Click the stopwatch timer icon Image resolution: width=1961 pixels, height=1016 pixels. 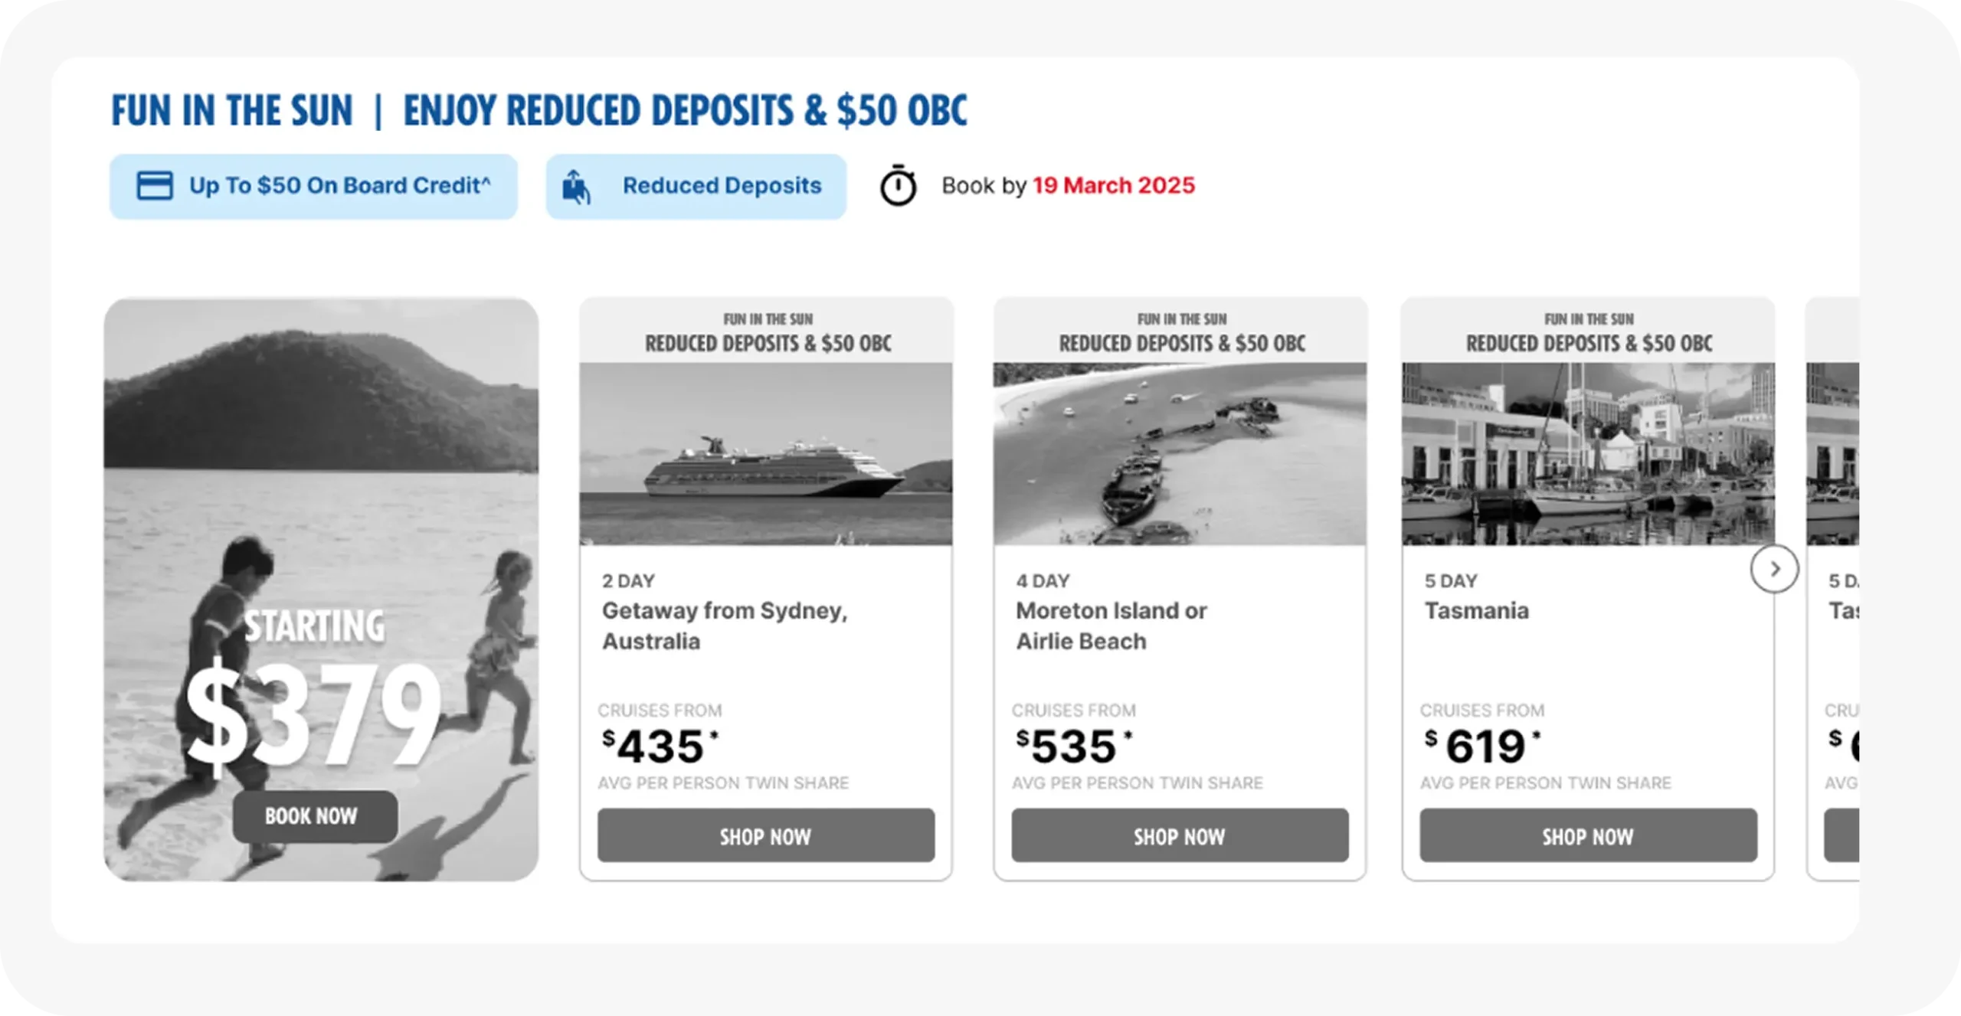coord(898,185)
